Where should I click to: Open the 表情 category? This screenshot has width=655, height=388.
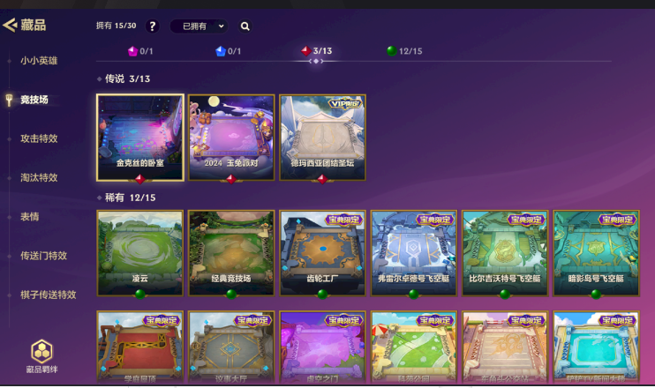coord(30,217)
